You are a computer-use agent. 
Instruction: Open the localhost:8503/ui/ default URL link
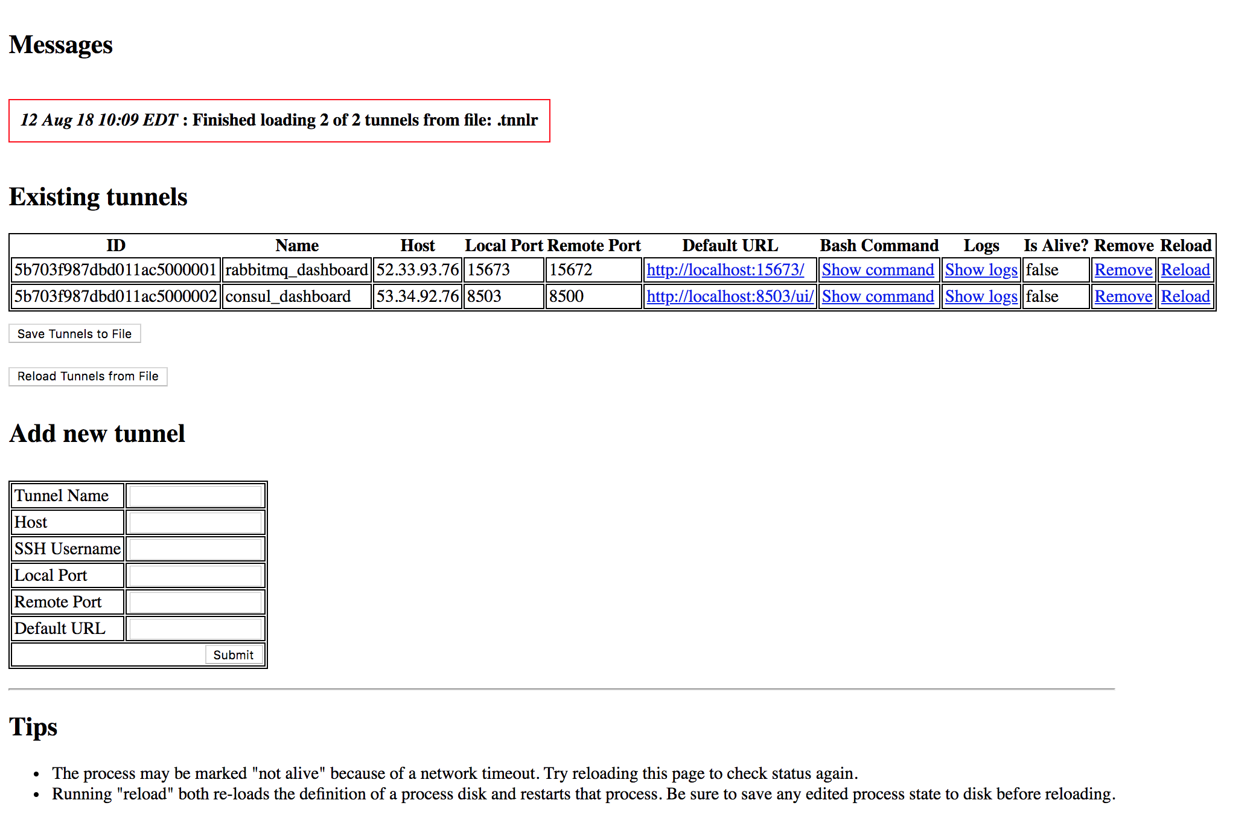(730, 296)
